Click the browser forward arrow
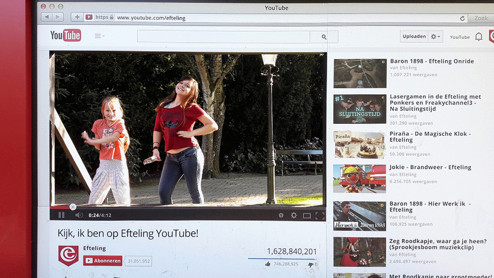 [57, 17]
